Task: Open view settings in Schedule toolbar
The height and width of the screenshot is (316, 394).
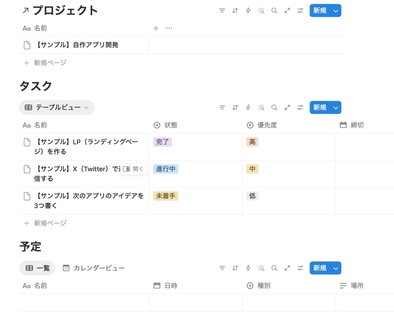Action: tap(300, 268)
